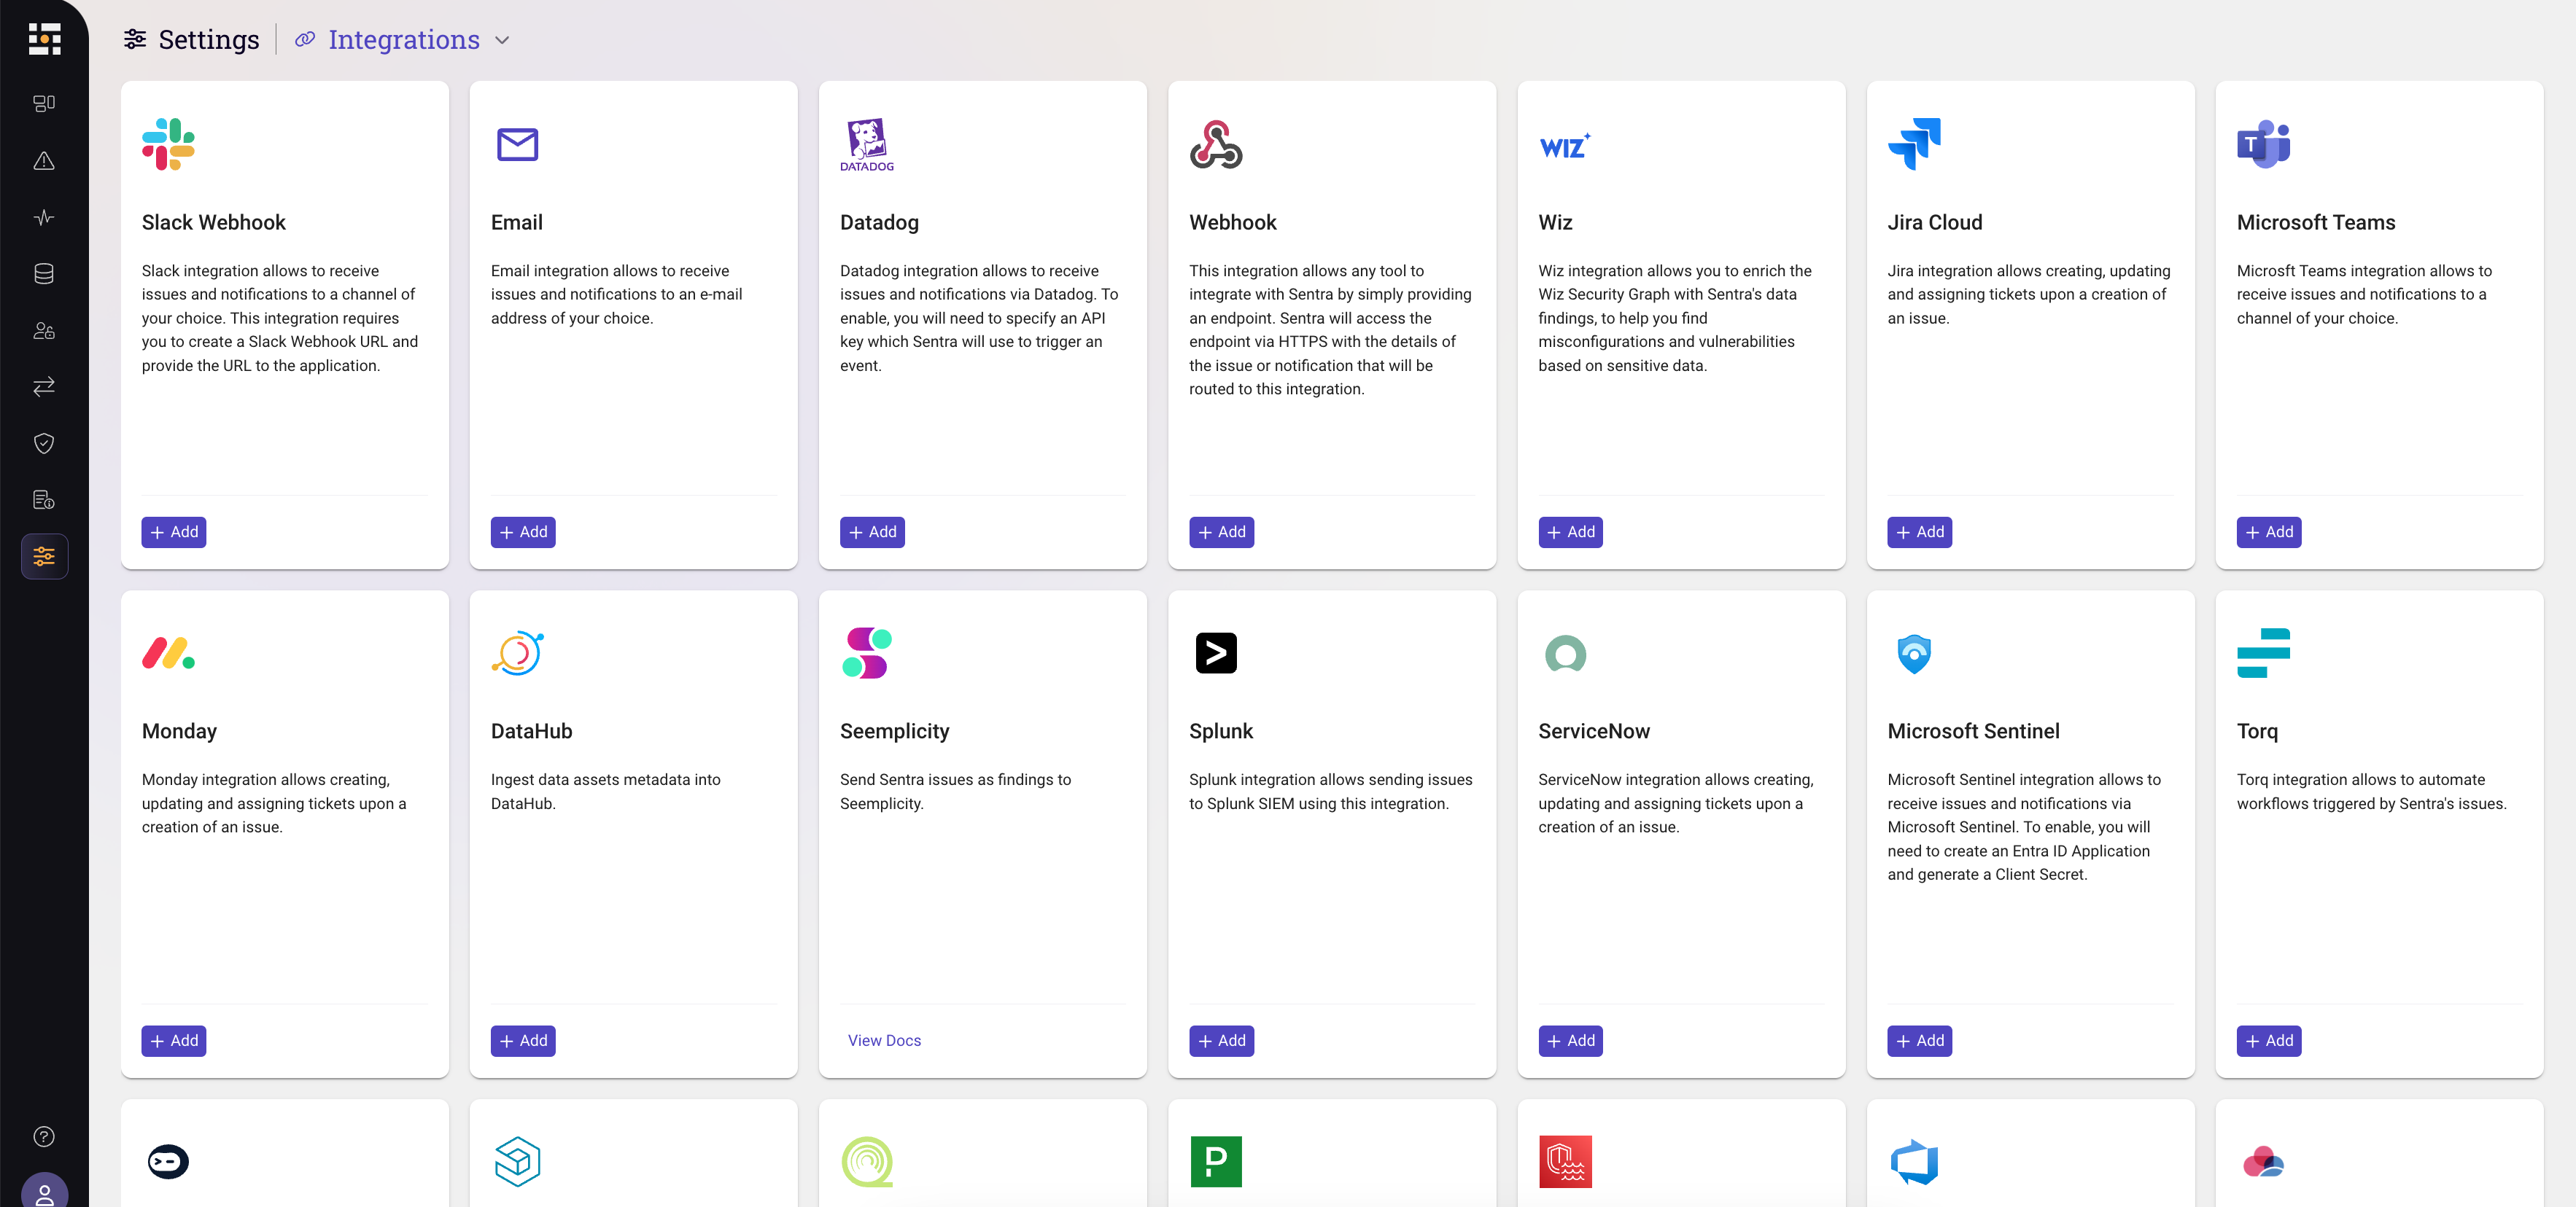Viewport: 2576px width, 1207px height.
Task: Click the Integrations breadcrumb title
Action: click(x=403, y=40)
